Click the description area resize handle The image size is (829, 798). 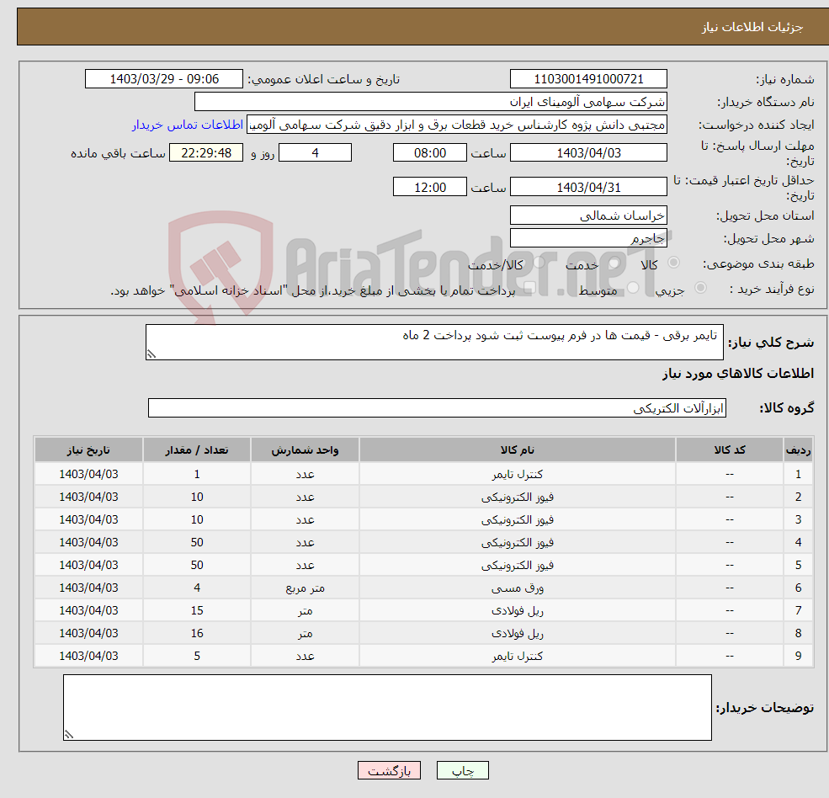pos(151,354)
